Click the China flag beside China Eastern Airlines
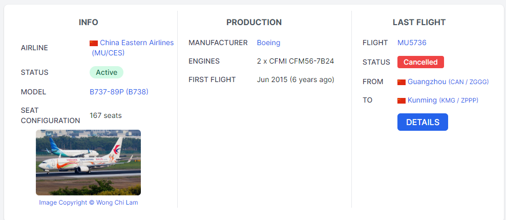The height and width of the screenshot is (220, 506). point(94,43)
